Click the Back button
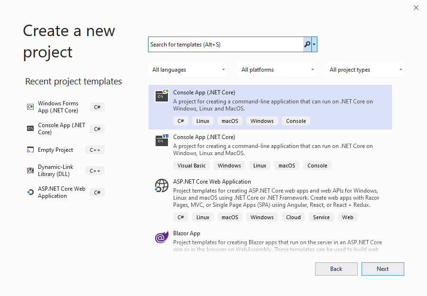427x296 pixels. pos(336,269)
